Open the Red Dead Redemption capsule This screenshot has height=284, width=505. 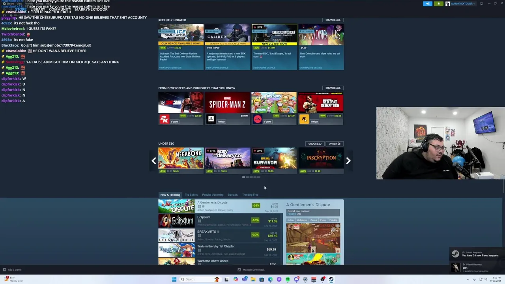(x=321, y=103)
